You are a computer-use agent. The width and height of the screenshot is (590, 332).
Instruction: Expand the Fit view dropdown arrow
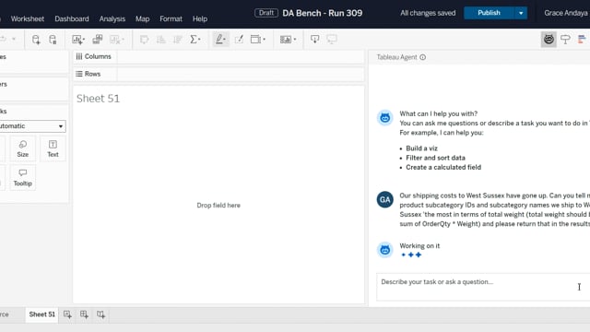click(x=264, y=40)
